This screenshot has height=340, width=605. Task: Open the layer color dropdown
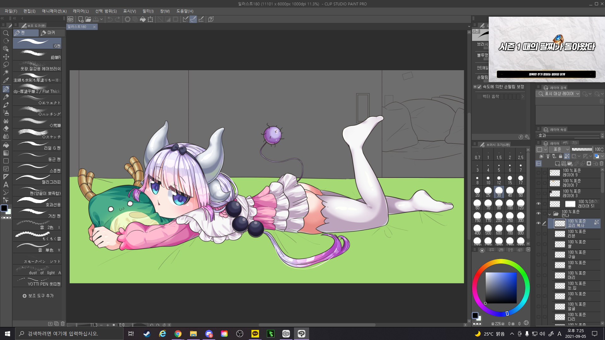599,156
